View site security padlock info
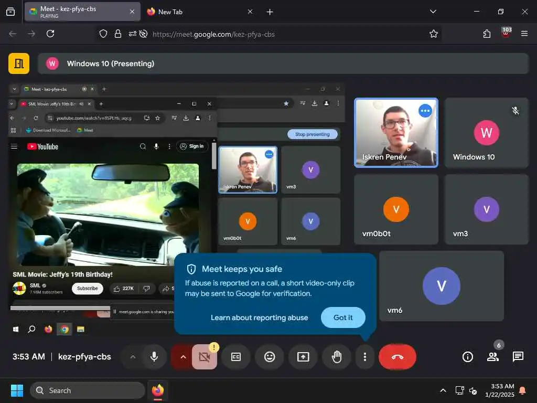The image size is (537, 403). click(118, 34)
